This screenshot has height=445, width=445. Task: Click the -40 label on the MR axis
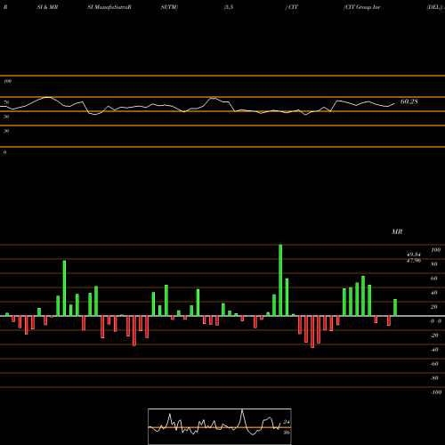point(434,350)
